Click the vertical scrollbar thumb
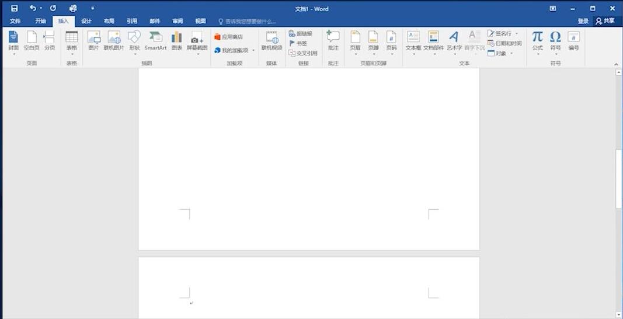623x319 pixels. [618, 179]
